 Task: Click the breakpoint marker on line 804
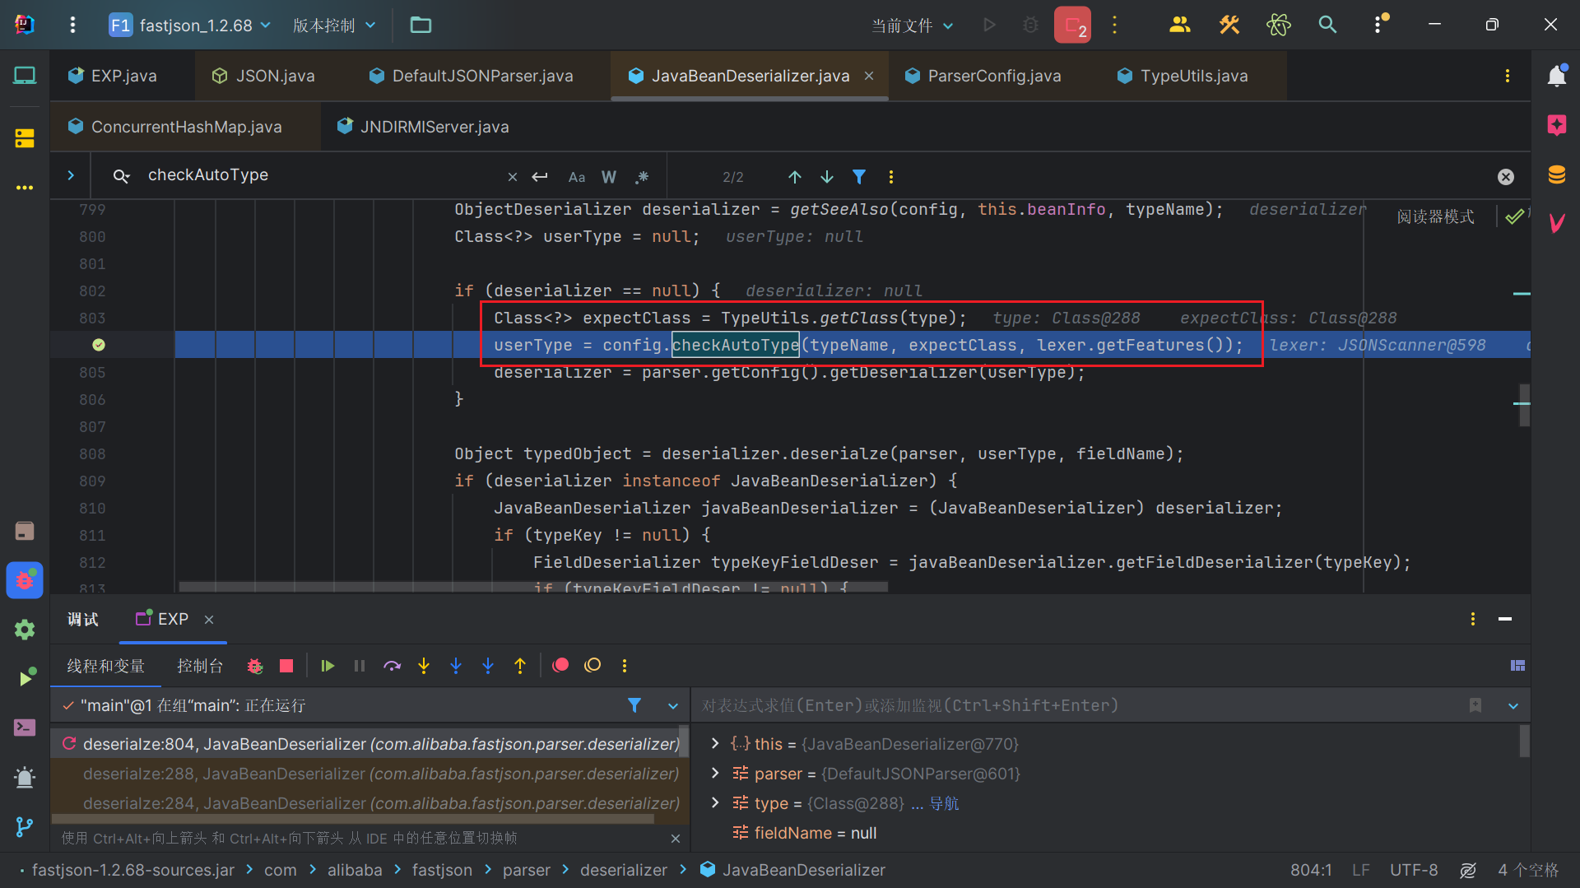(99, 345)
